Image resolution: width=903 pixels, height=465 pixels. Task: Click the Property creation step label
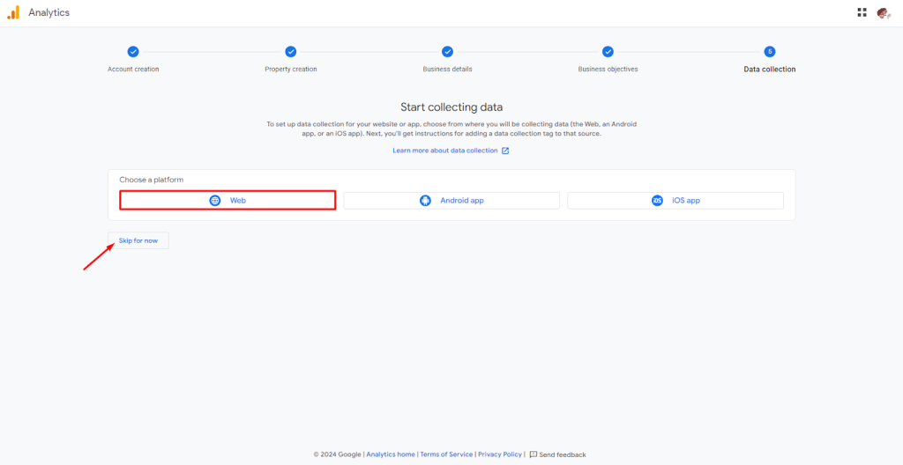click(291, 69)
